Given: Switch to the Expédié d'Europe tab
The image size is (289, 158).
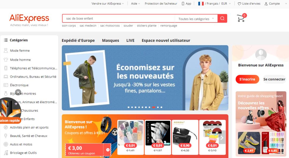Looking at the screenshot, I should (x=78, y=40).
